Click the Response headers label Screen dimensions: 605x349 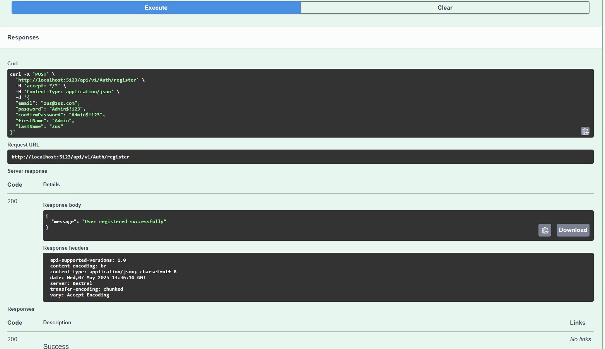(x=66, y=248)
